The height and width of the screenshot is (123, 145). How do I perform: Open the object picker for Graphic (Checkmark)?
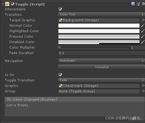(x=143, y=86)
